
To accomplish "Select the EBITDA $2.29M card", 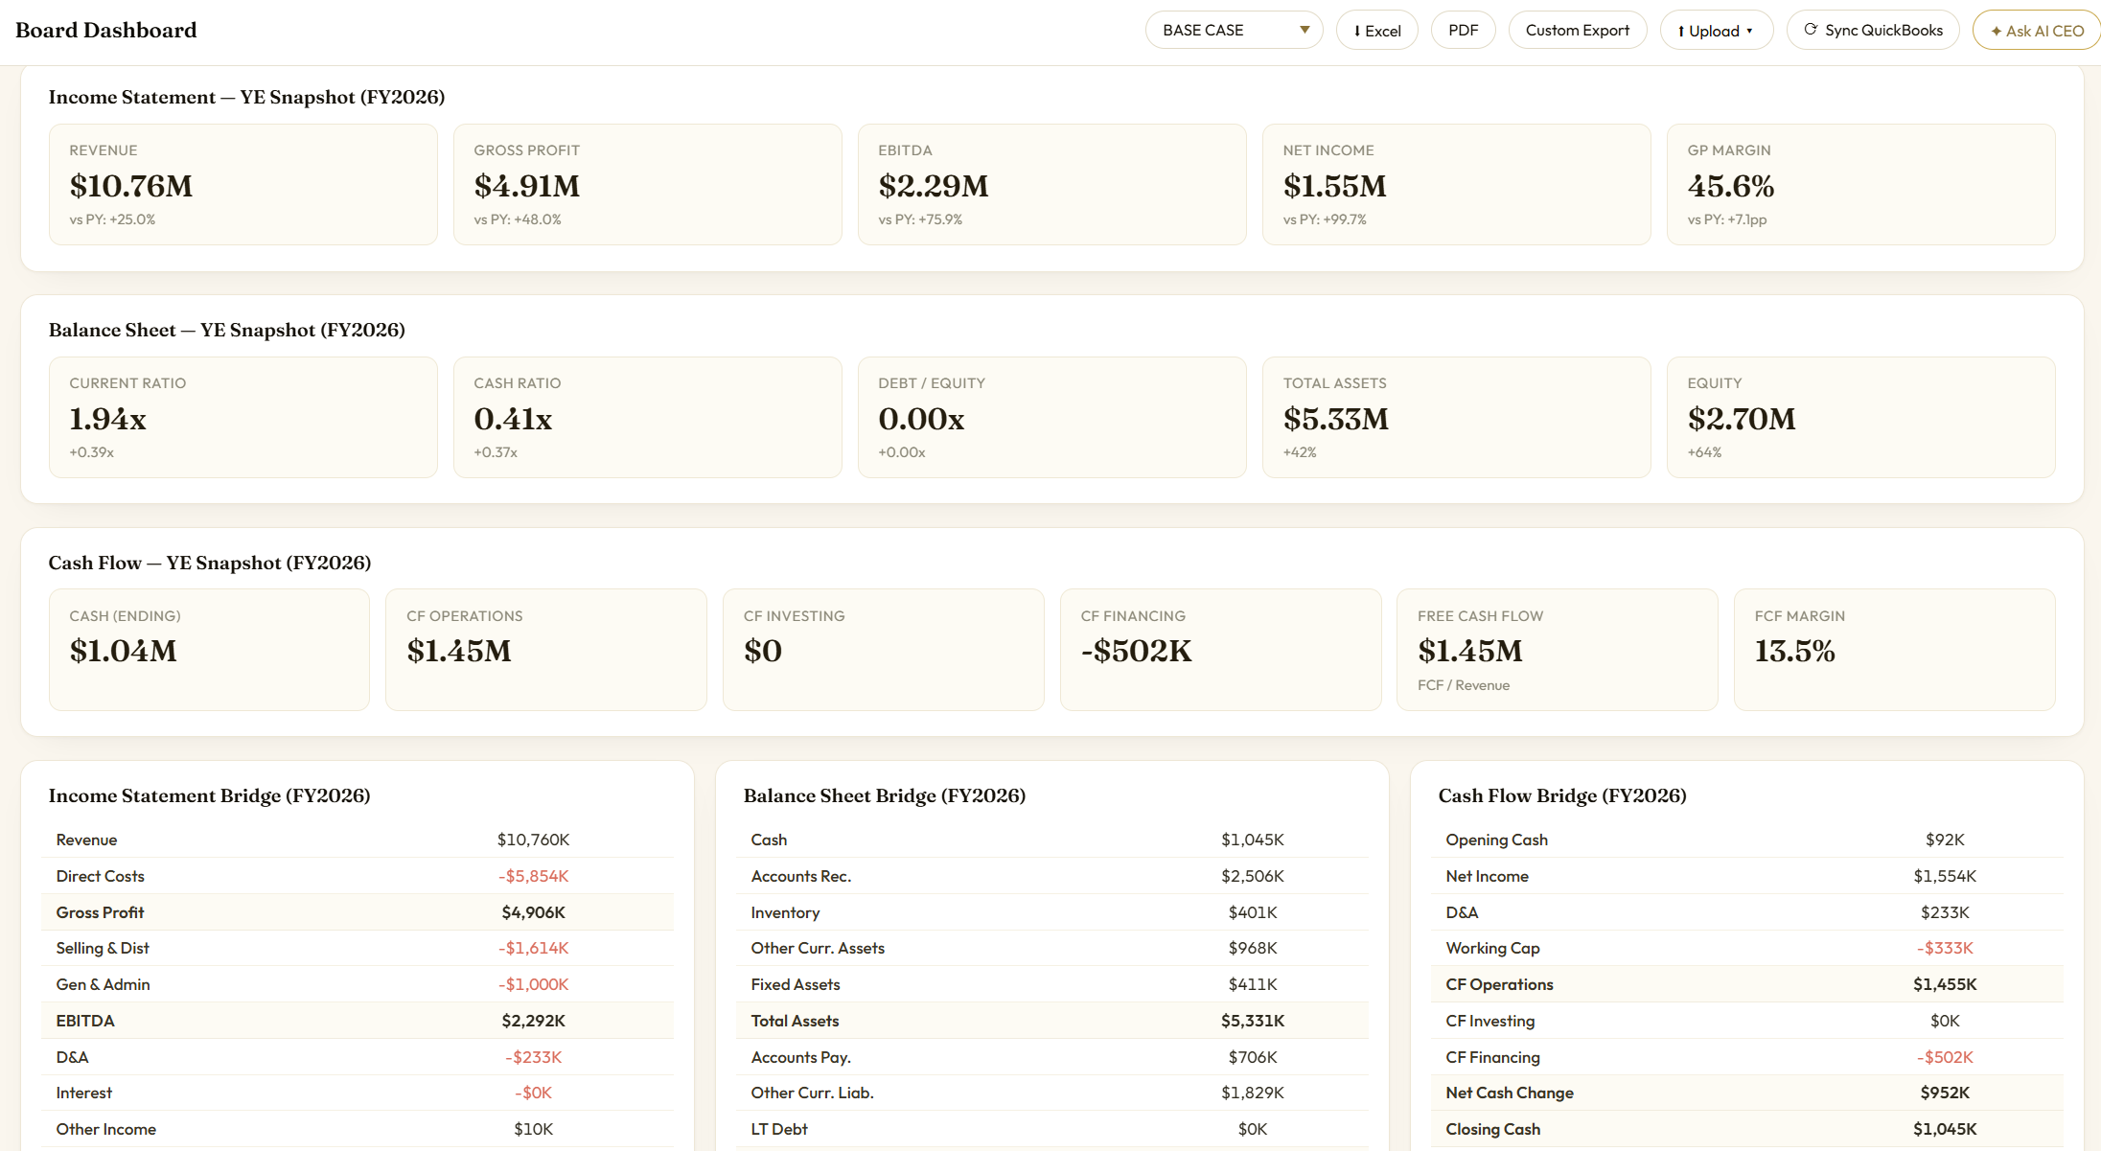I will [1052, 184].
